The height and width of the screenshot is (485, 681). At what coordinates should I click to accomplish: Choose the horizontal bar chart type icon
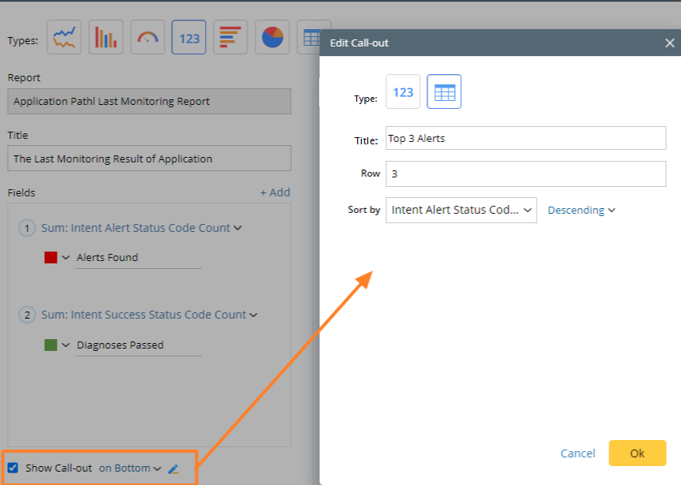230,37
